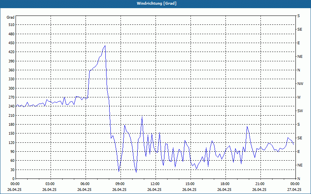Select the 26.04.25 date beneath 18:00
This screenshot has height=194, width=311.
tap(224, 189)
